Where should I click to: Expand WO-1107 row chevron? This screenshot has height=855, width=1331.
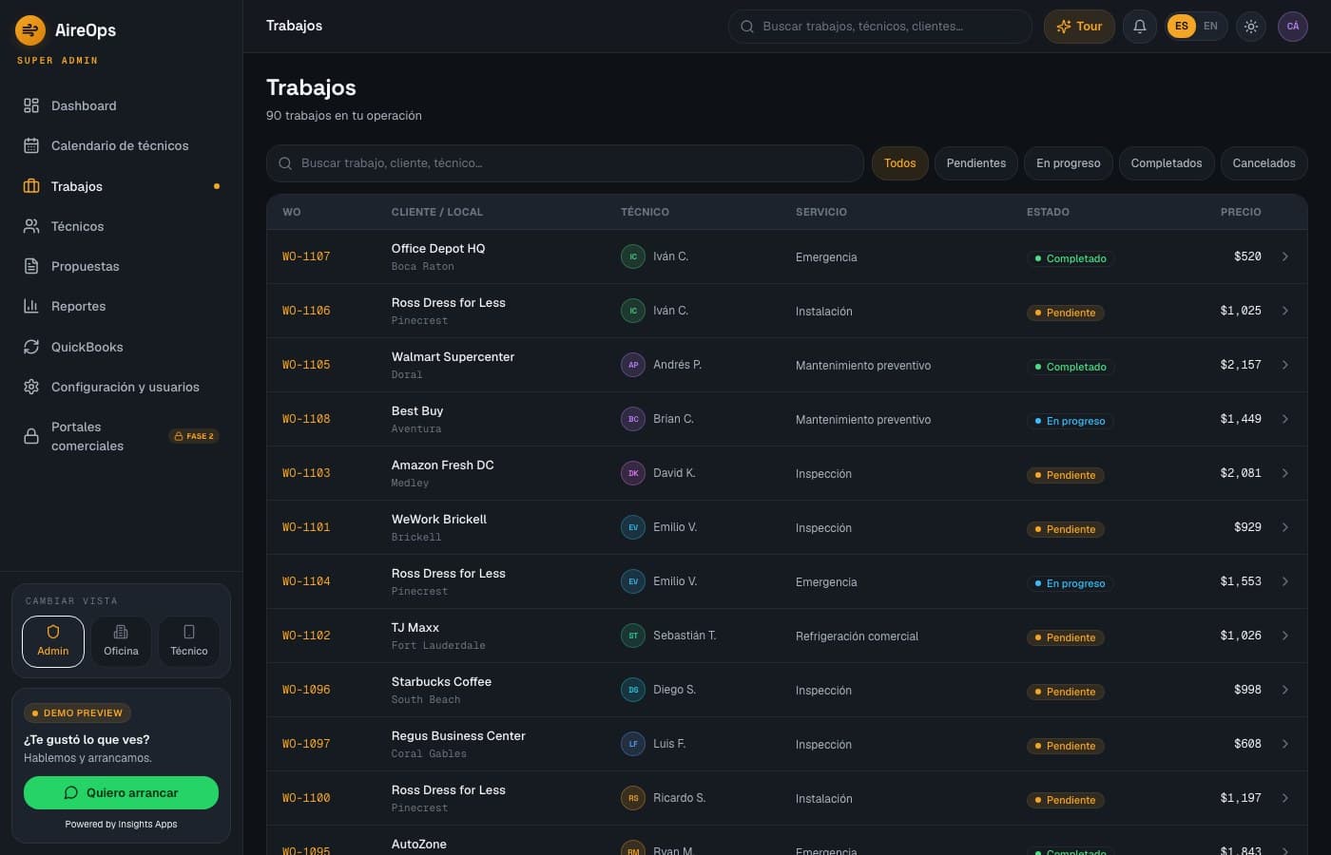1285,256
